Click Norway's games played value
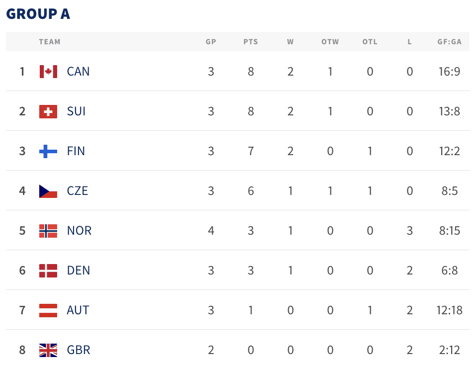Image resolution: width=476 pixels, height=365 pixels. tap(211, 231)
